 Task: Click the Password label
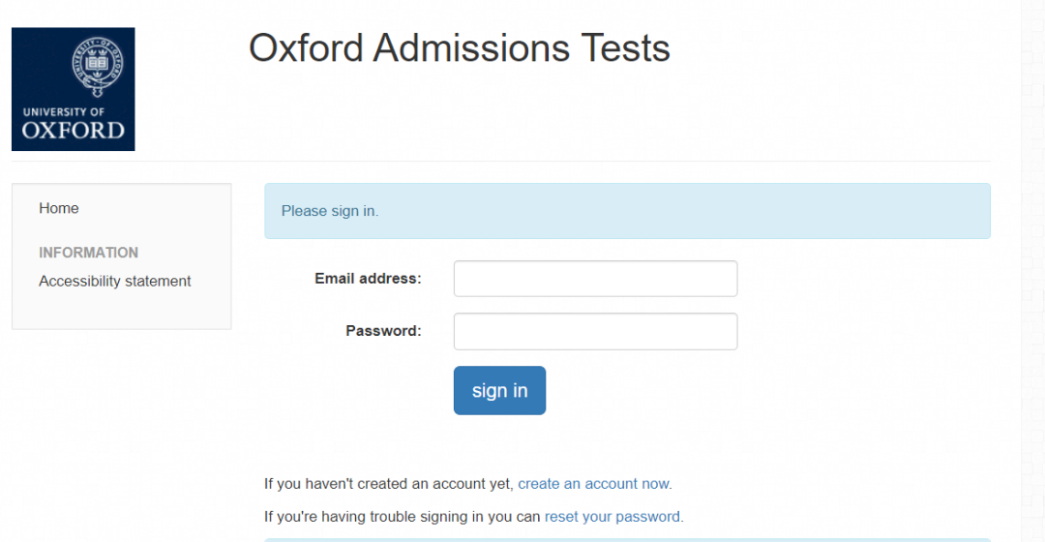pyautogui.click(x=383, y=331)
